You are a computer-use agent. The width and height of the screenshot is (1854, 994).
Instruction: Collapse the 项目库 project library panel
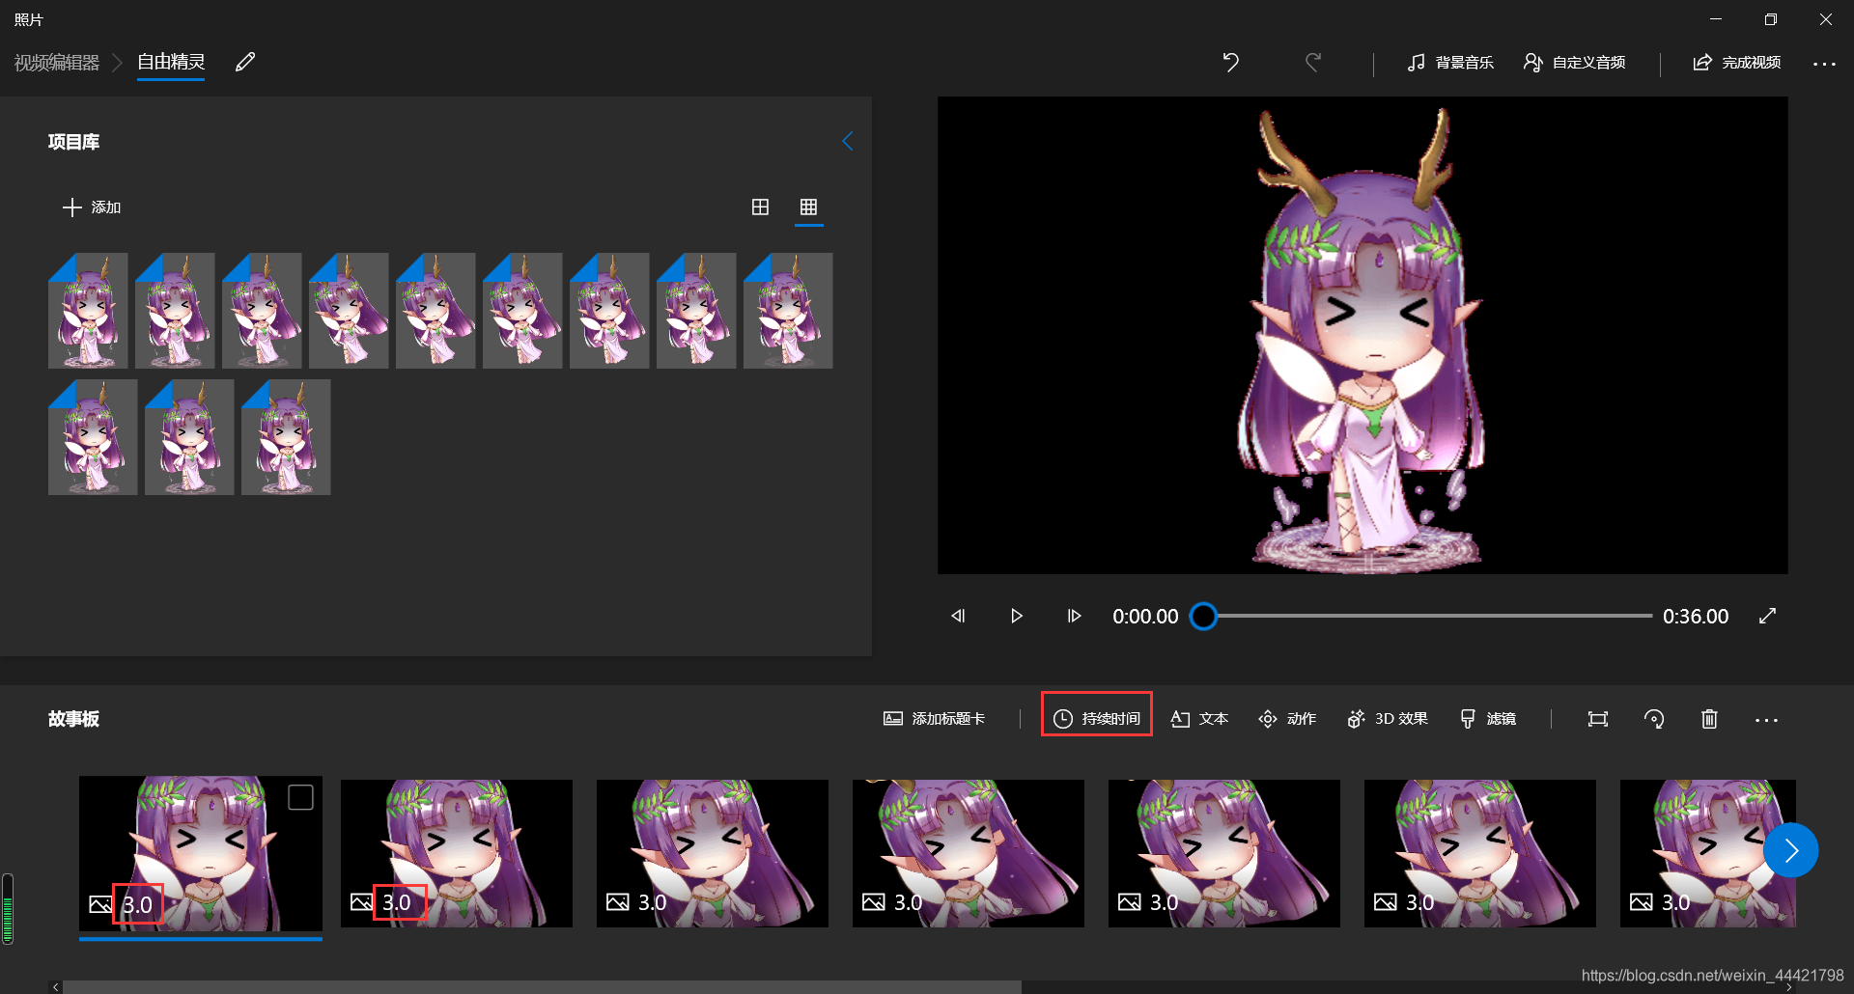point(847,141)
